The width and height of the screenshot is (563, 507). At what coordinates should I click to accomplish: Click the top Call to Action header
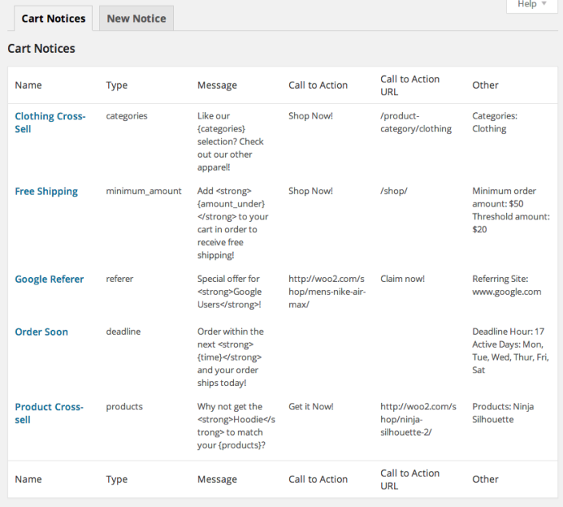[318, 85]
